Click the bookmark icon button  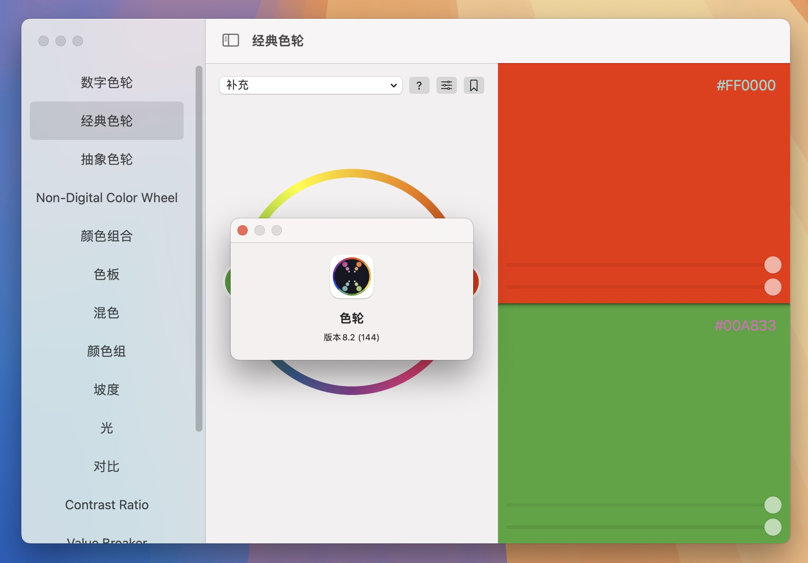pos(474,85)
